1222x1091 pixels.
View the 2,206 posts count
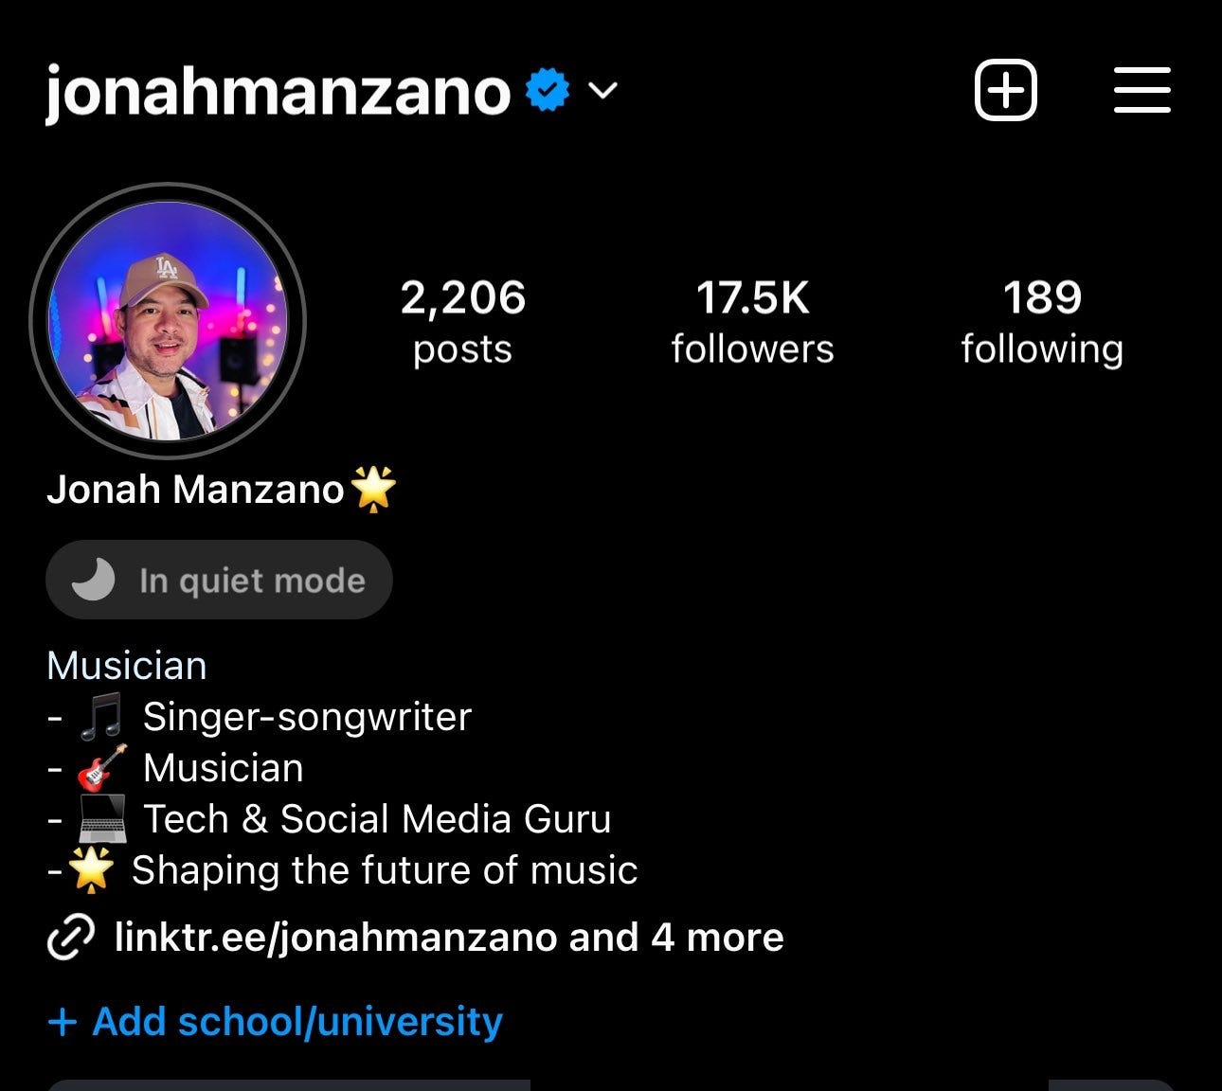coord(462,322)
